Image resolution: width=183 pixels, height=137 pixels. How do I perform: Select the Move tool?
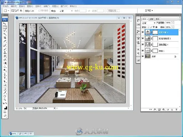pos(5,24)
